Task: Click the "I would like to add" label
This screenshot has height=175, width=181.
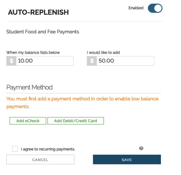Action: pyautogui.click(x=103, y=52)
